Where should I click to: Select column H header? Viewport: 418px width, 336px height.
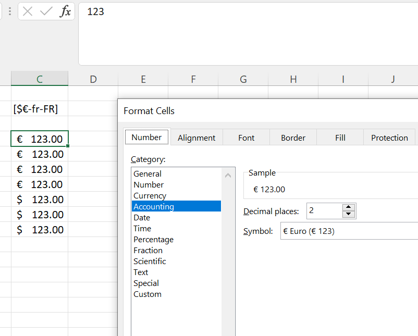tap(293, 79)
